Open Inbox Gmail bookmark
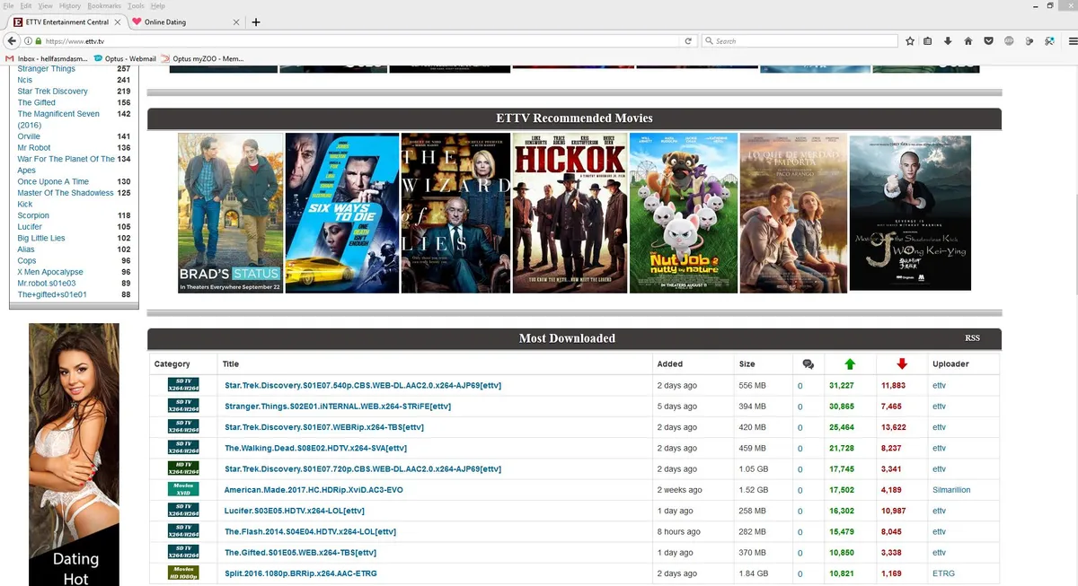The height and width of the screenshot is (586, 1078). click(x=48, y=58)
